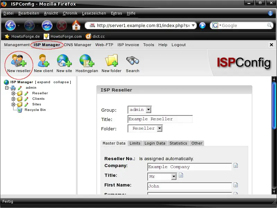Click the New reseller icon
This screenshot has height=208, width=277.
click(19, 61)
